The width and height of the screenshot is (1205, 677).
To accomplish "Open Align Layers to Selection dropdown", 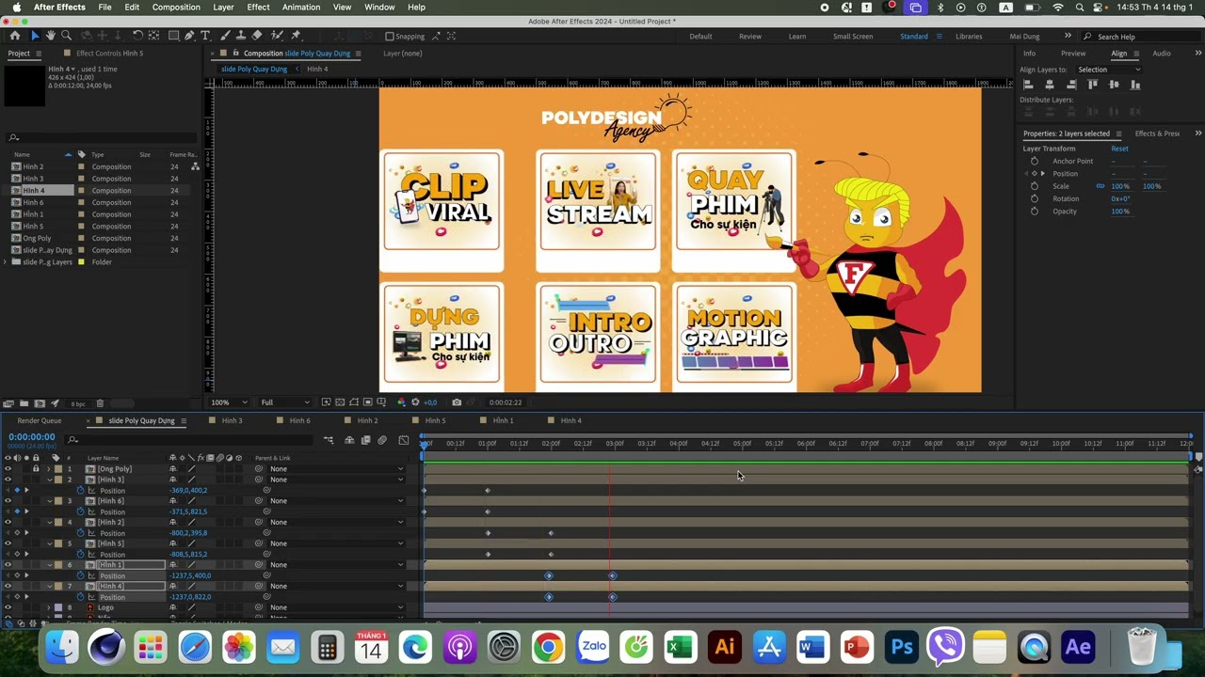I will tap(1108, 70).
